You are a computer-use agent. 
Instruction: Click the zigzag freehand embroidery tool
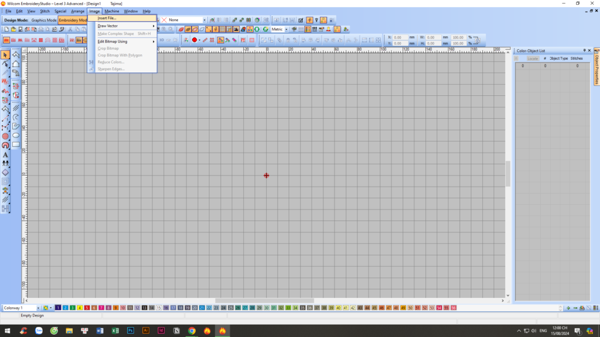(x=5, y=81)
